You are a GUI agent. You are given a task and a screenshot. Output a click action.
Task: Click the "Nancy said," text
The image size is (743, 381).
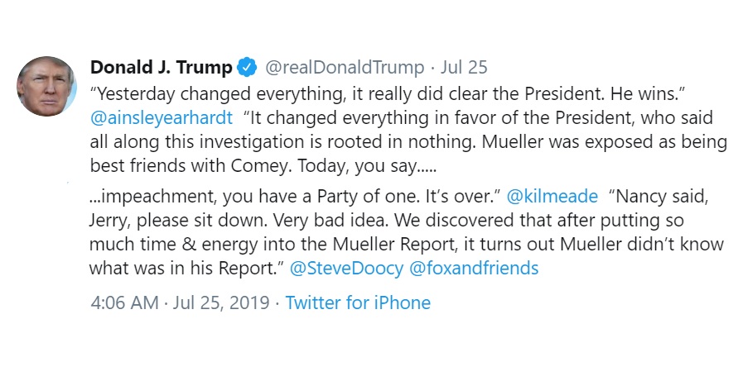(x=659, y=196)
